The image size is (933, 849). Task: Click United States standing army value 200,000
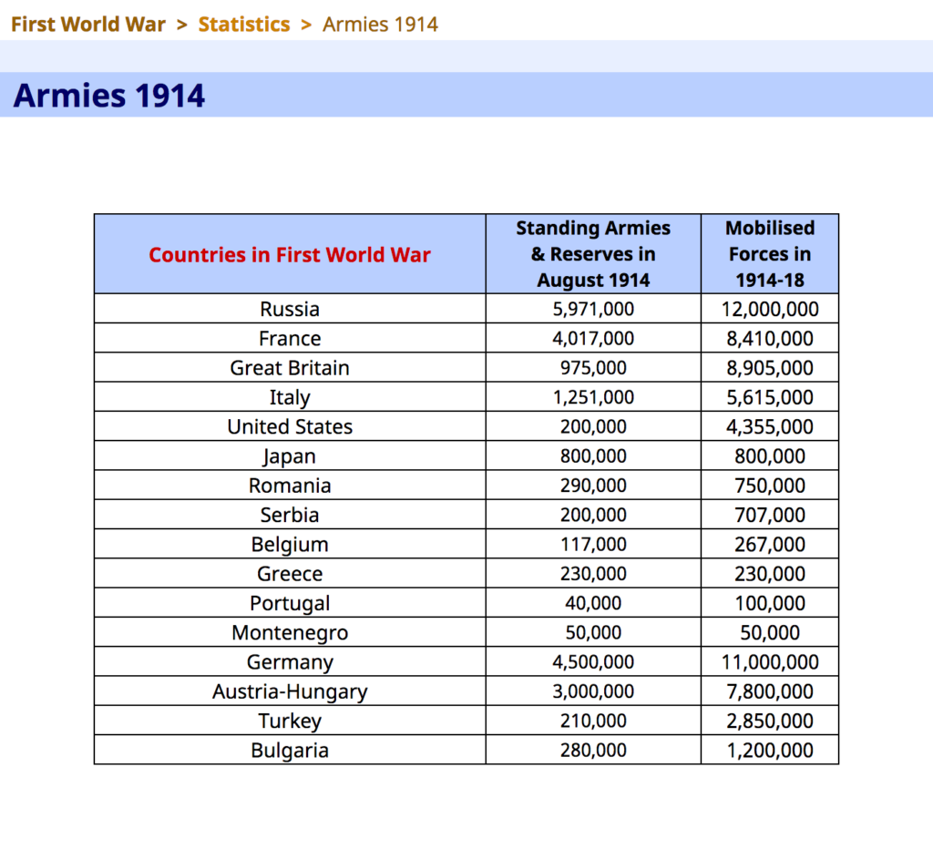pos(593,426)
